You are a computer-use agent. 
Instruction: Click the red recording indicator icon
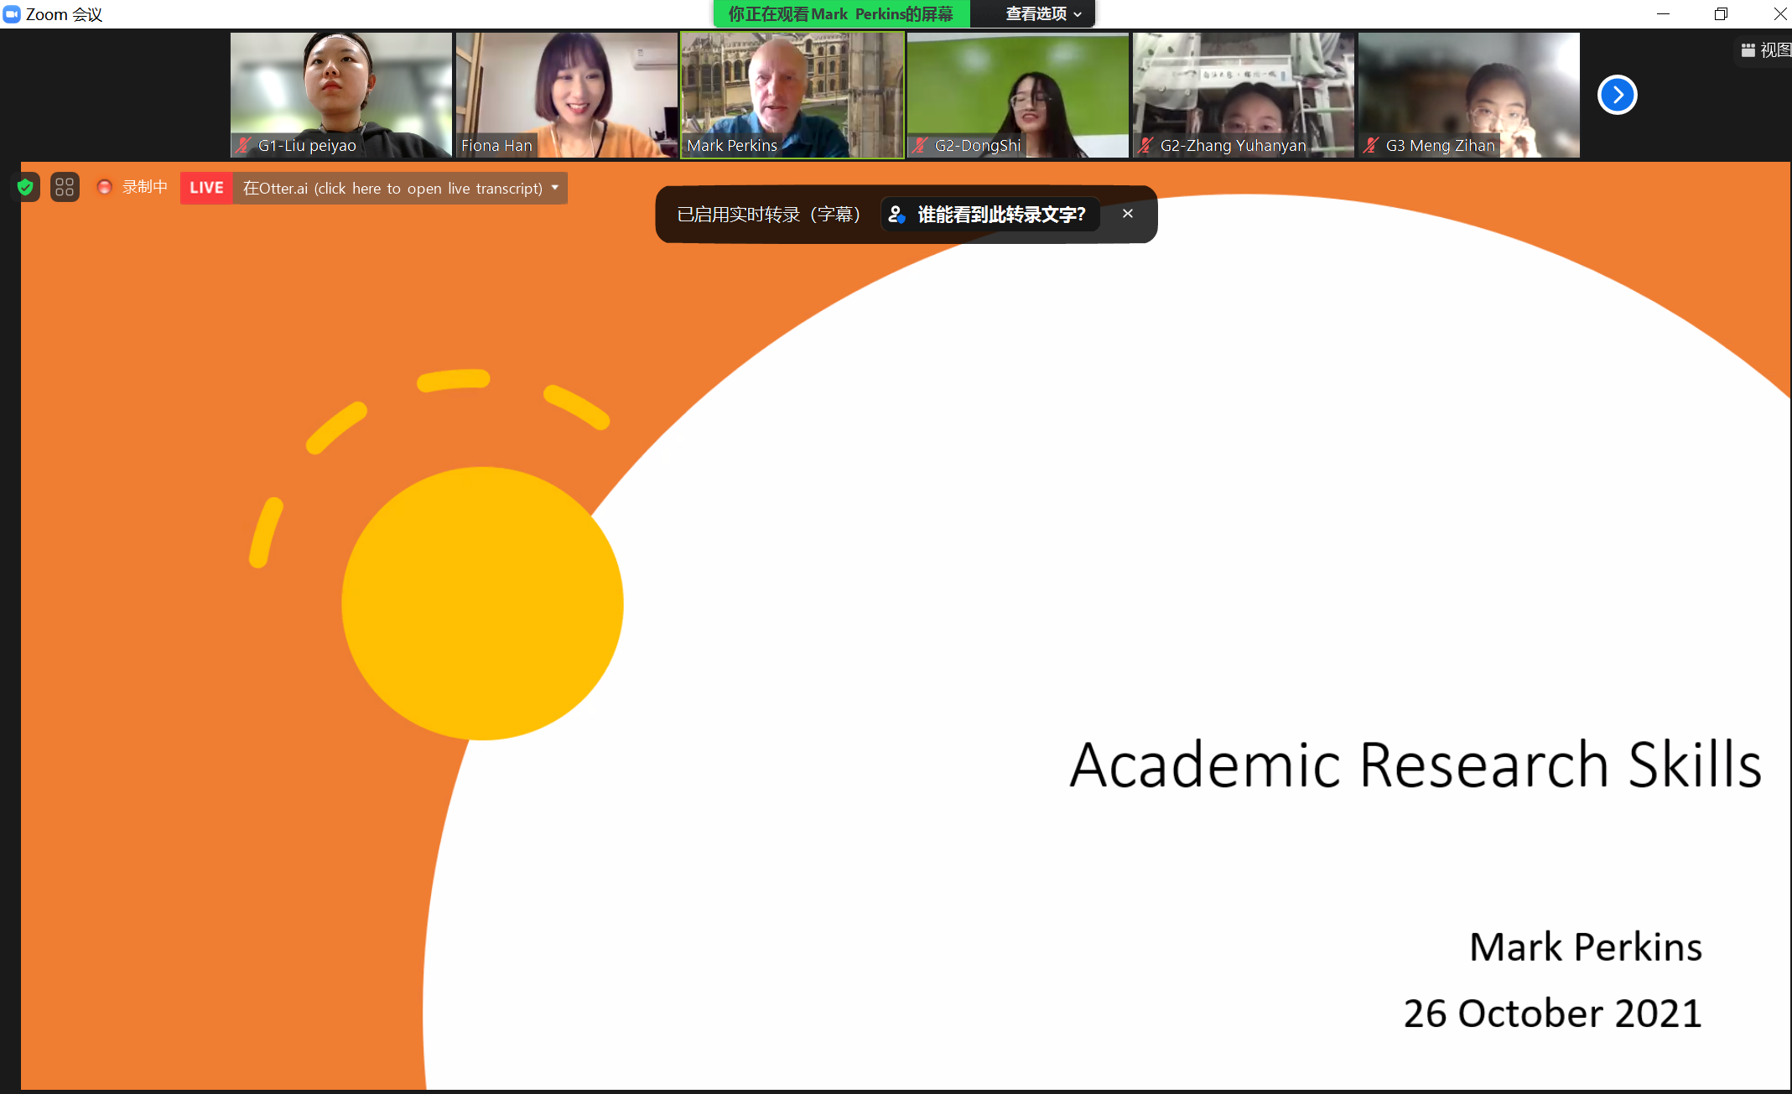point(105,187)
